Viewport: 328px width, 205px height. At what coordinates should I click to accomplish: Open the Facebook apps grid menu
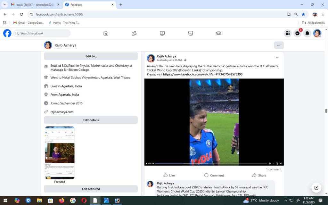coord(288,33)
